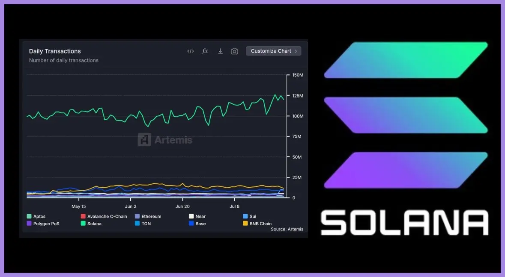This screenshot has height=277, width=505.
Task: Click the Base legend swatch
Action: [x=191, y=223]
